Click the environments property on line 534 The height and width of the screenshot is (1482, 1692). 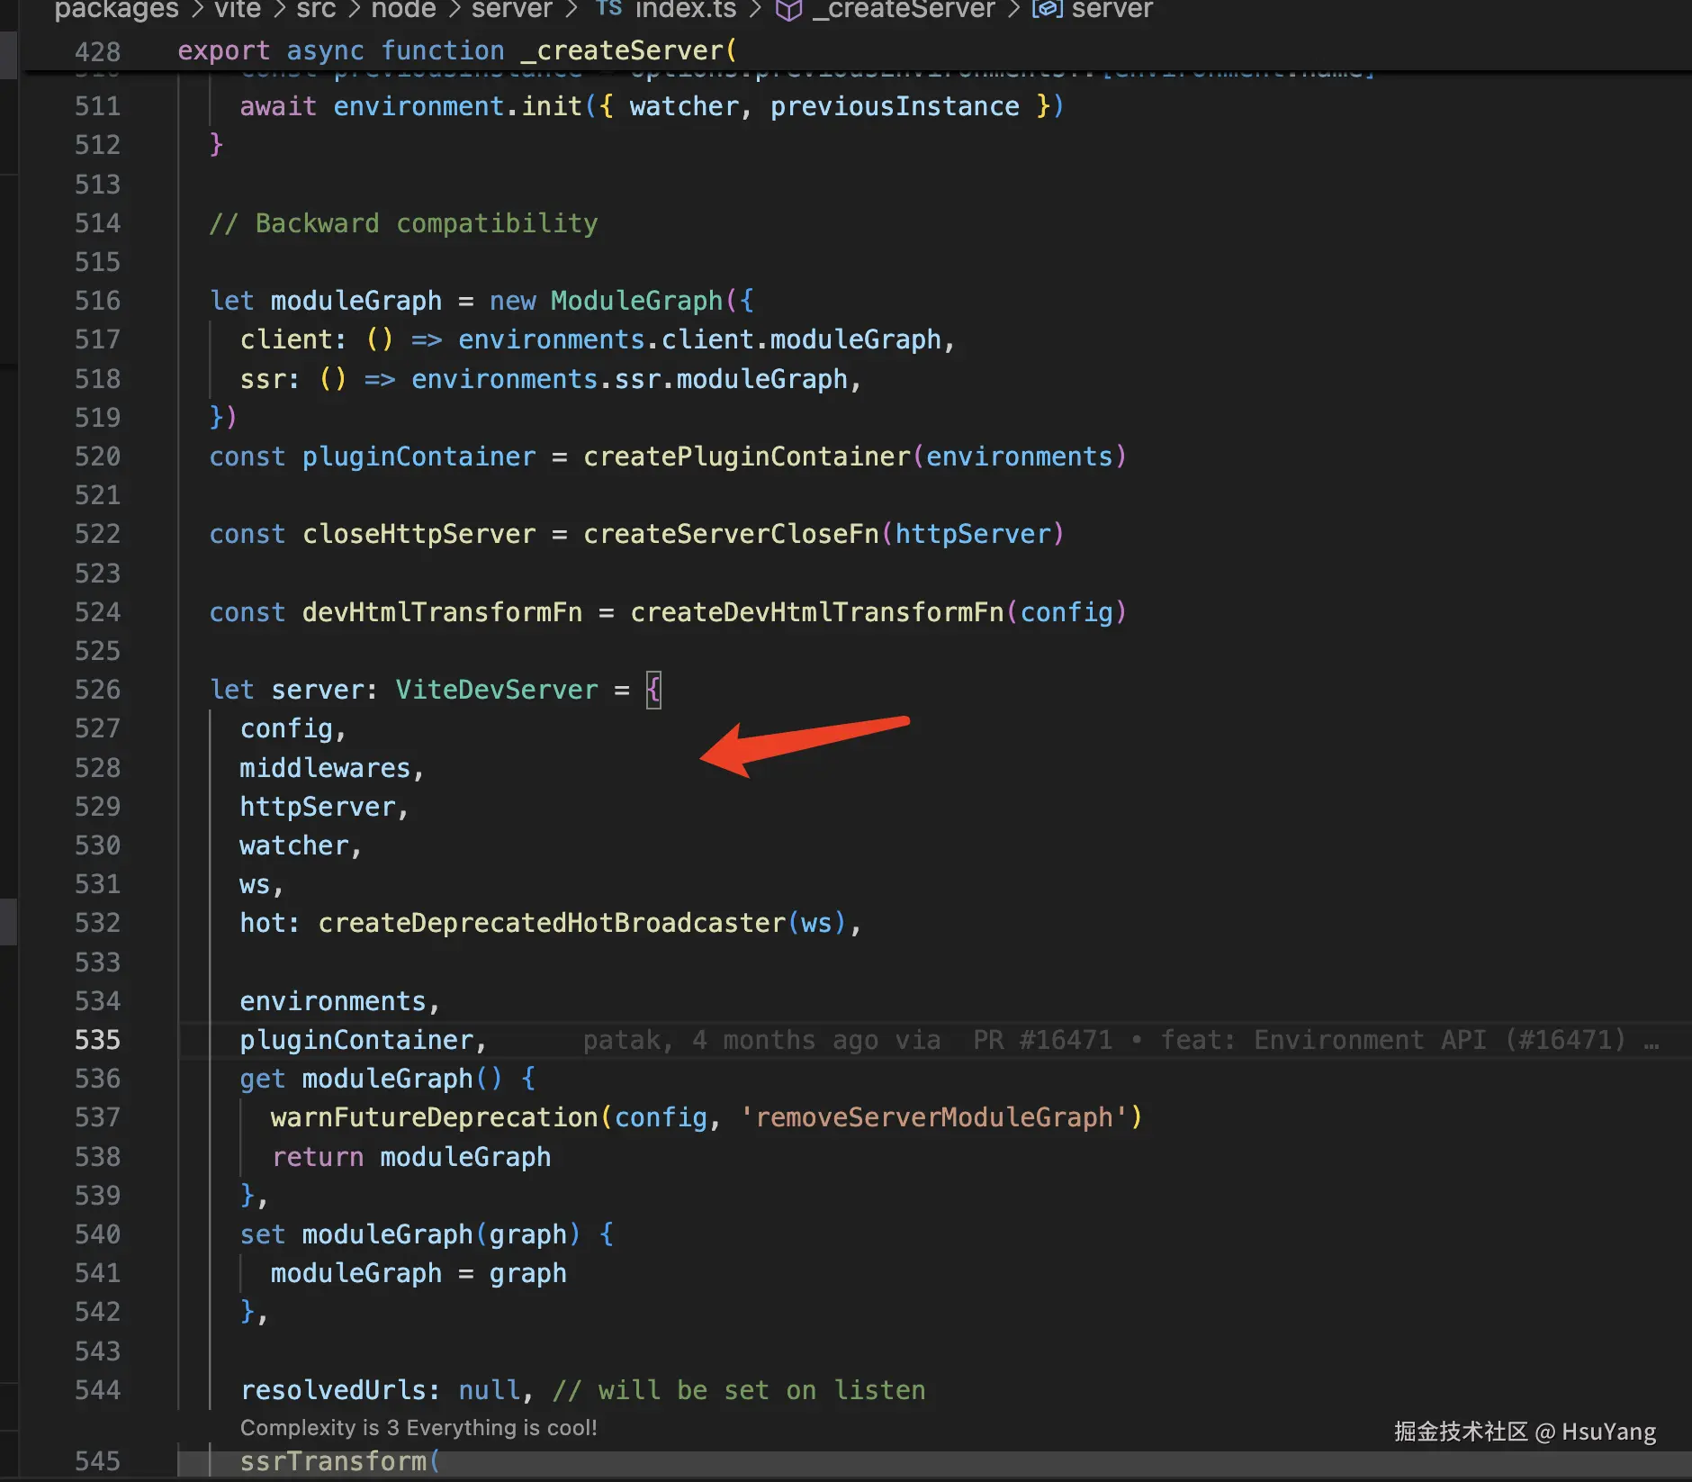click(x=333, y=1001)
